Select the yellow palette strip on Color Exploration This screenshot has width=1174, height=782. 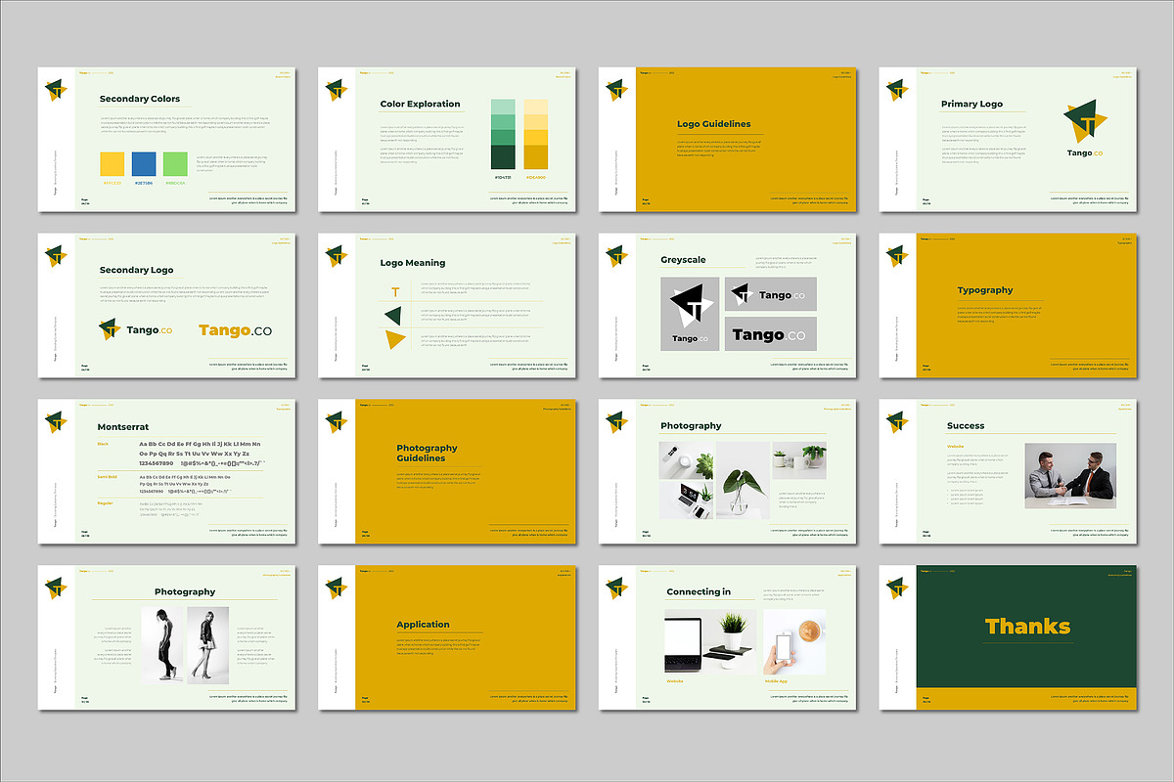(536, 134)
